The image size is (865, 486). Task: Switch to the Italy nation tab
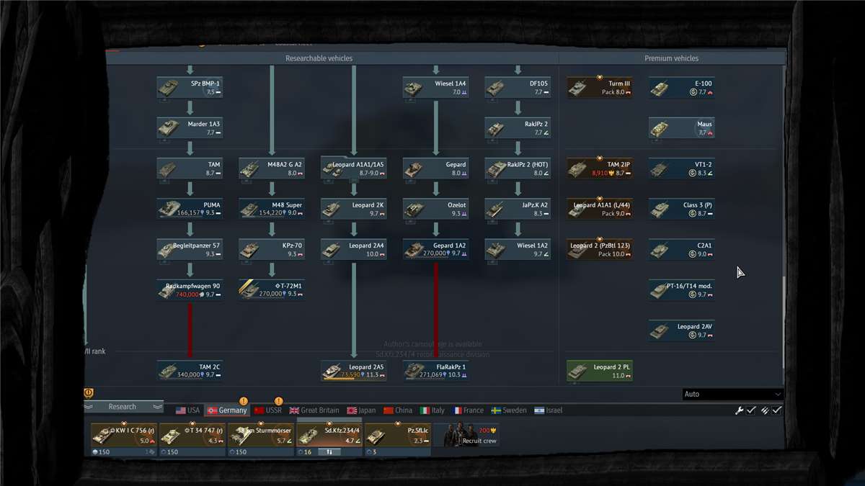coord(432,410)
